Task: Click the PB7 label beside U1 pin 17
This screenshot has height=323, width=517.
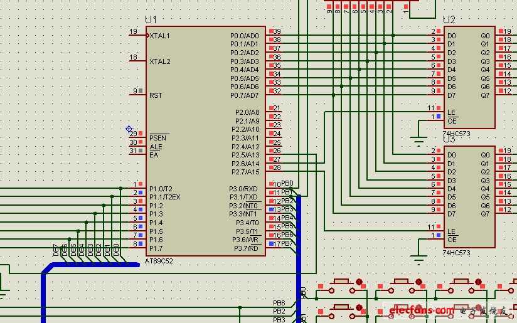Action: point(287,243)
